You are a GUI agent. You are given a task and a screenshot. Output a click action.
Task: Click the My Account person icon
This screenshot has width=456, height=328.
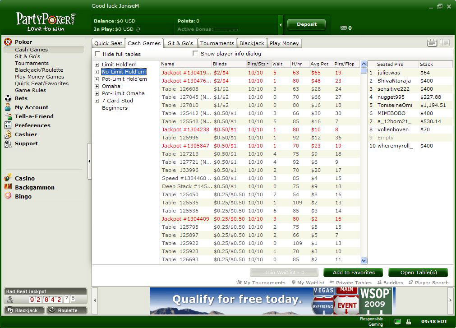[x=8, y=107]
